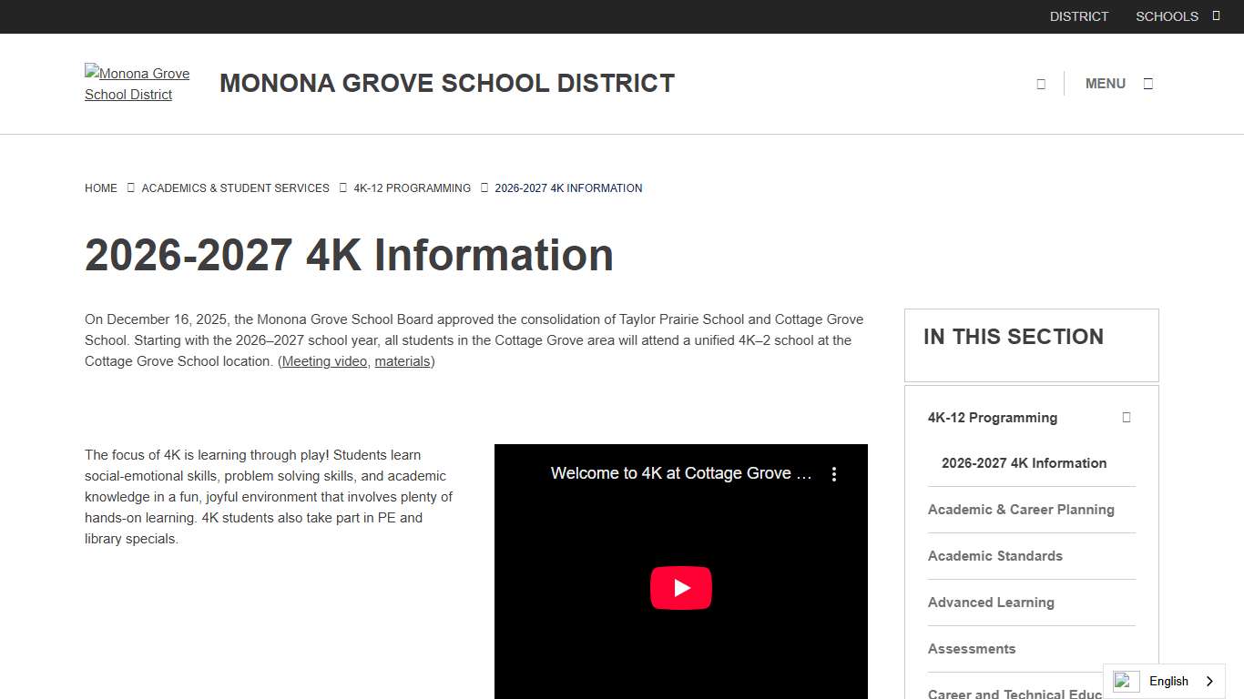Click the hamburger icon right of MENU

(1148, 83)
